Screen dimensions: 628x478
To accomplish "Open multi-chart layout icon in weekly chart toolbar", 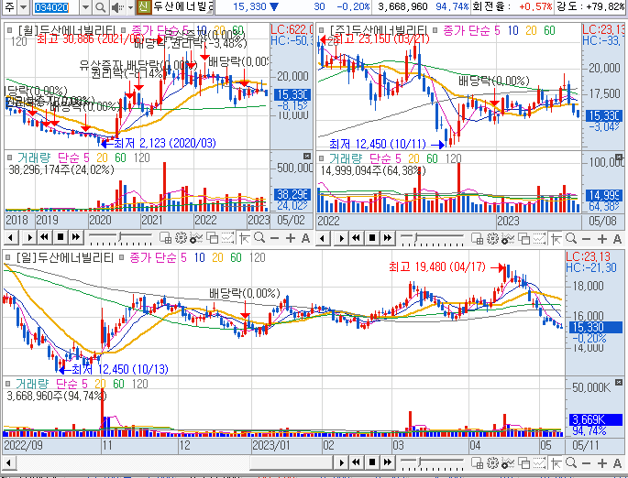I will pyautogui.click(x=477, y=239).
